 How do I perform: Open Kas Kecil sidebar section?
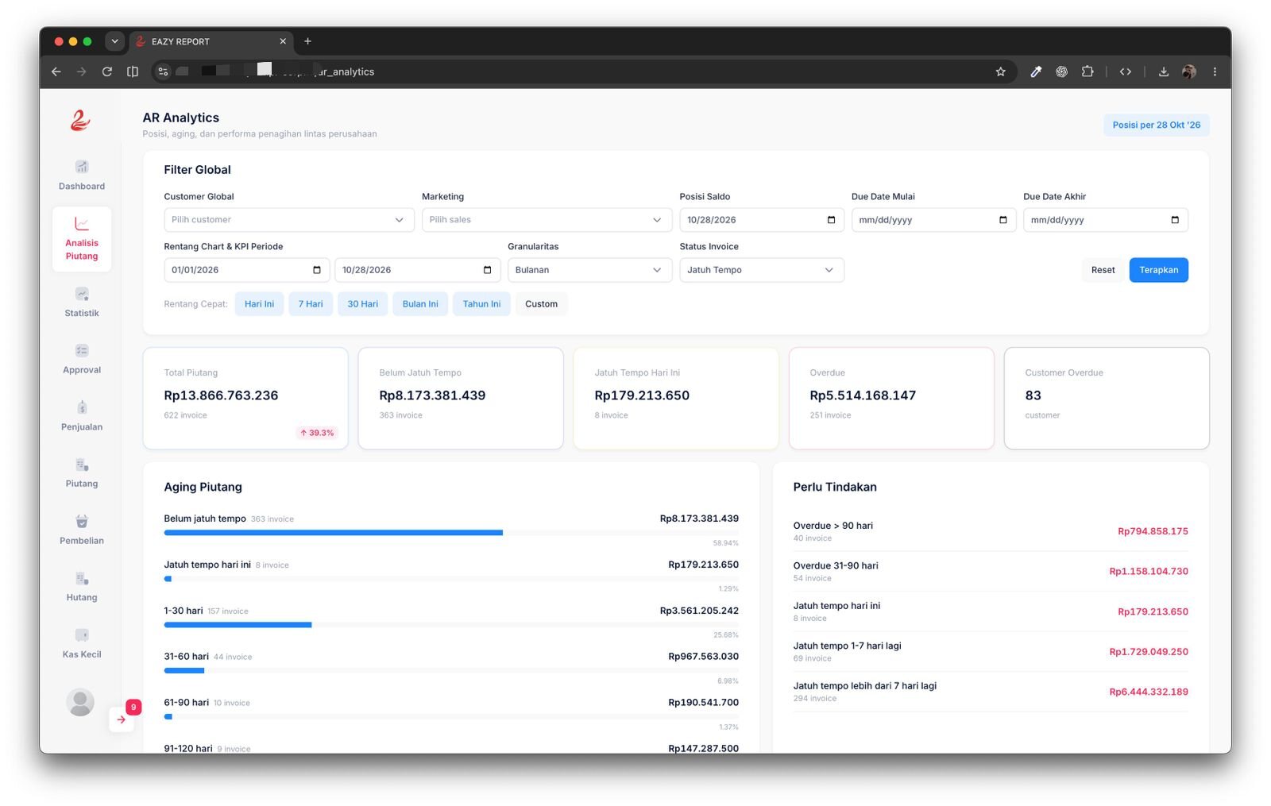click(x=82, y=644)
